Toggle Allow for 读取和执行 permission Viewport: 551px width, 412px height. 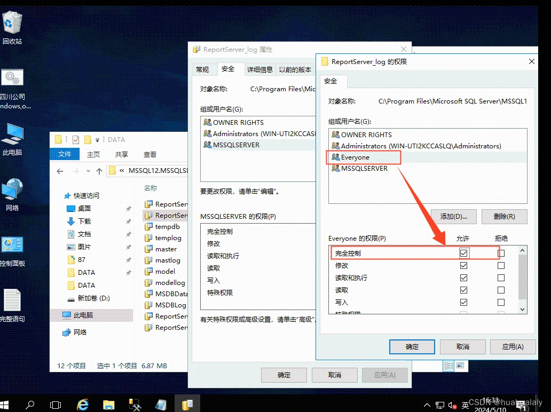click(x=464, y=278)
